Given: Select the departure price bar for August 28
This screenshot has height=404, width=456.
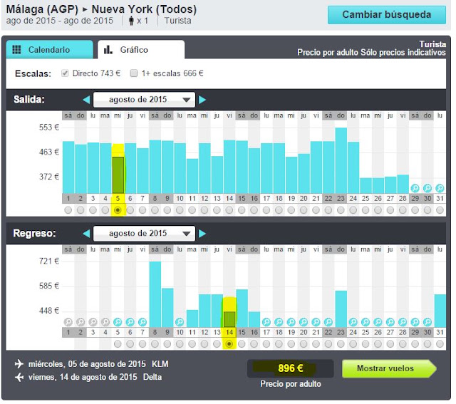Looking at the screenshot, I should (x=403, y=184).
